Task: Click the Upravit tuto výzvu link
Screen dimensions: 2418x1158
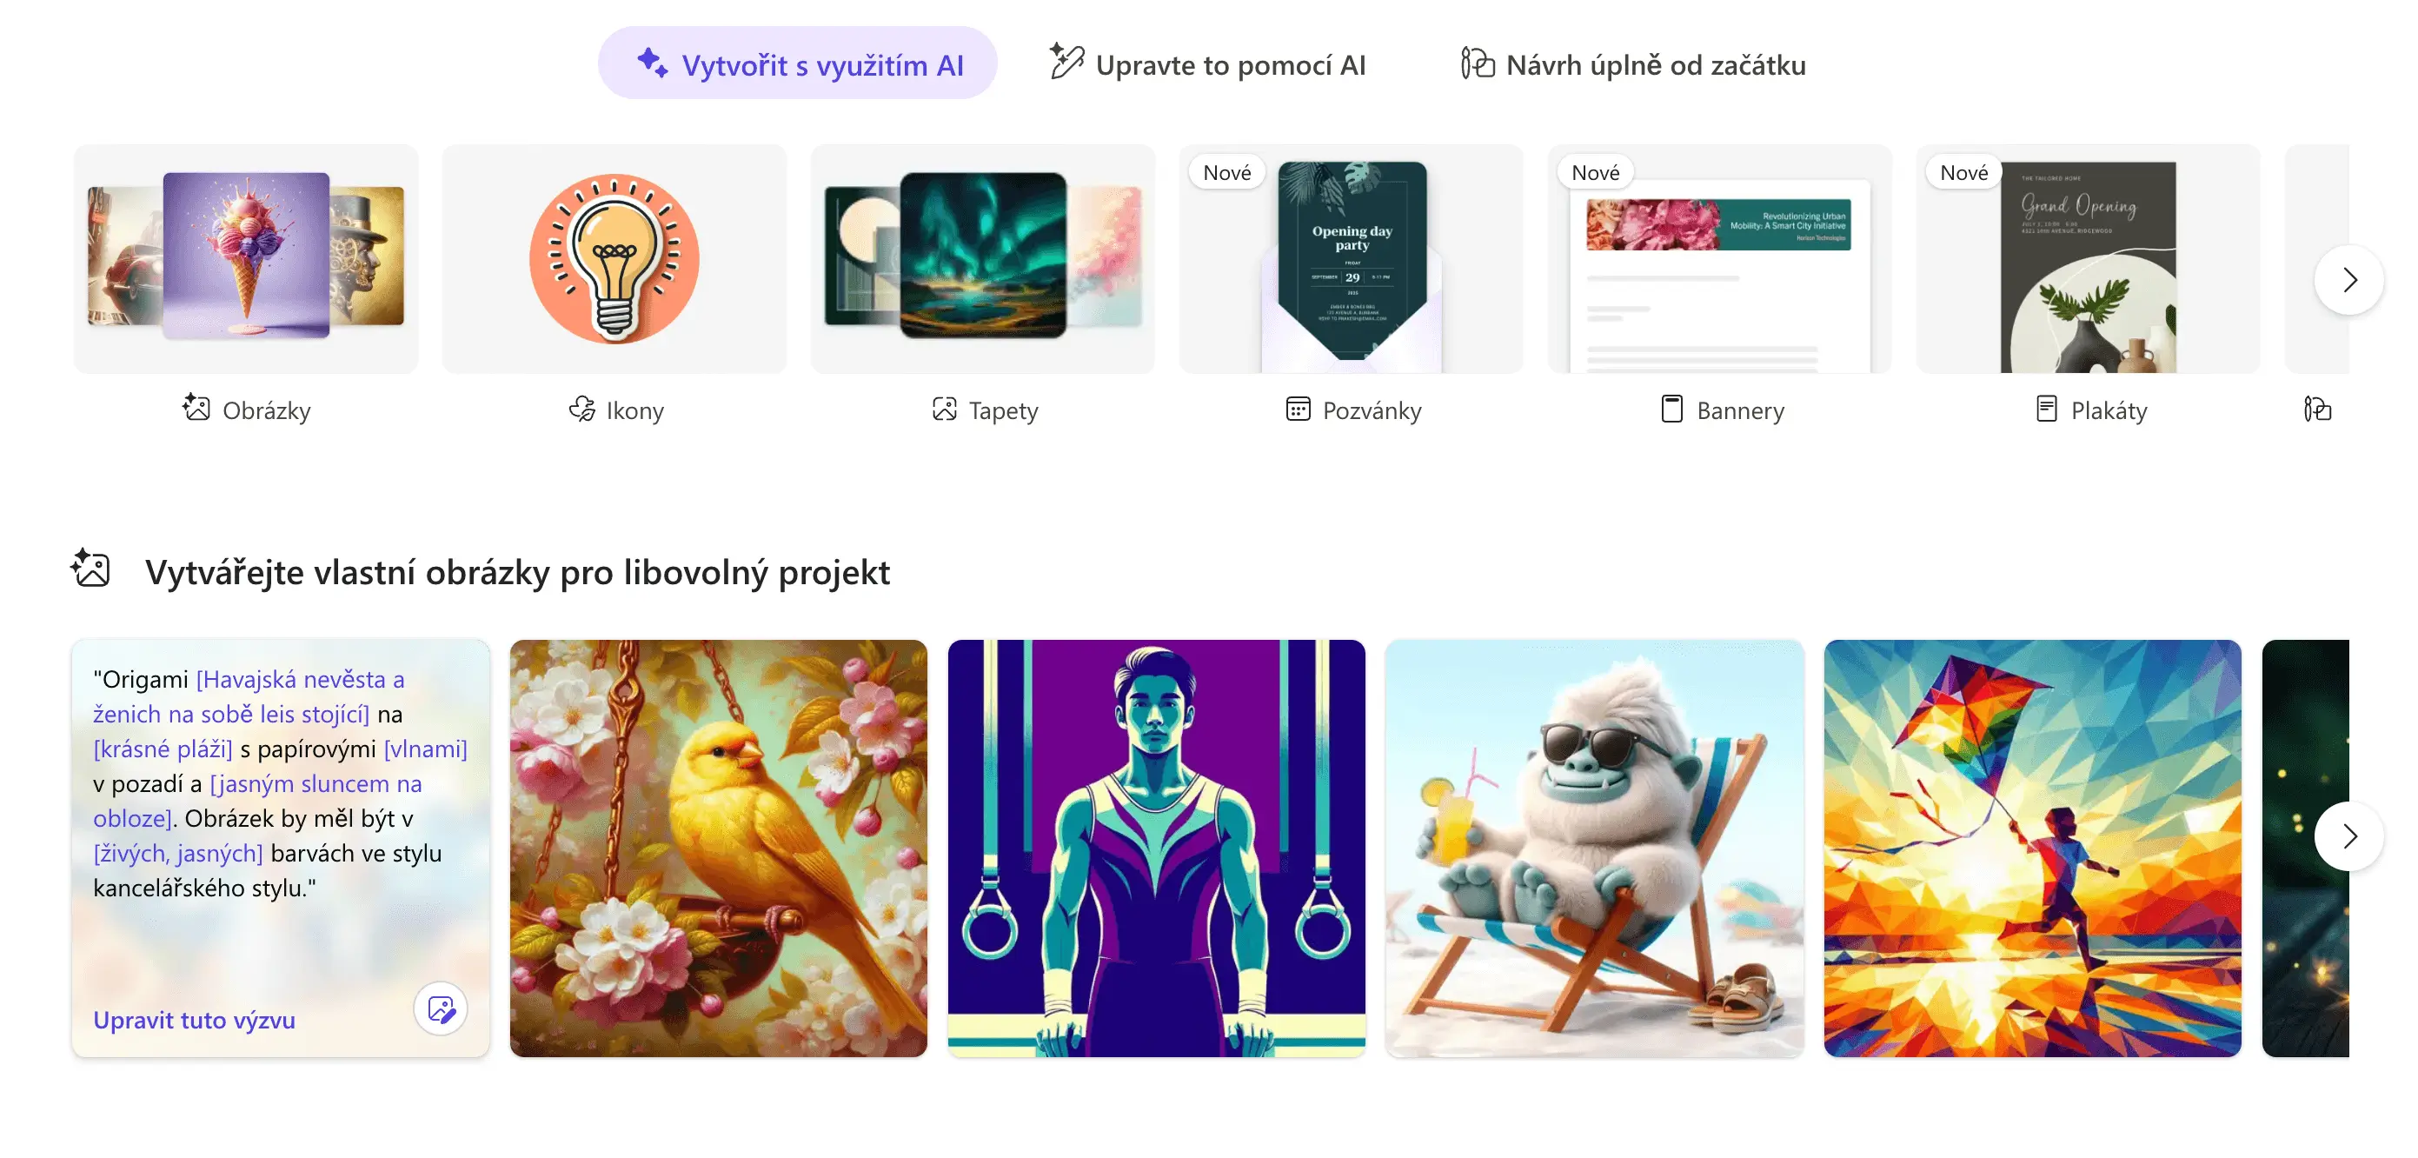Action: (195, 1020)
